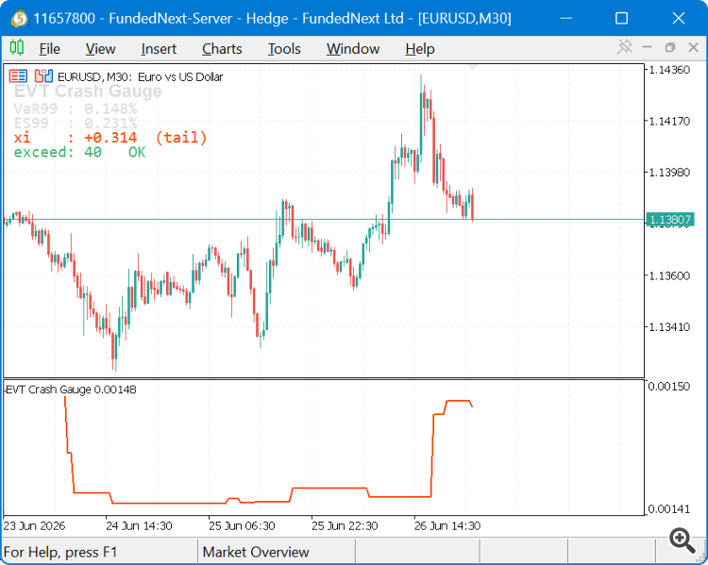Click the EURUSD, M30 chart title text
Screen dimensions: 708x565
141,76
